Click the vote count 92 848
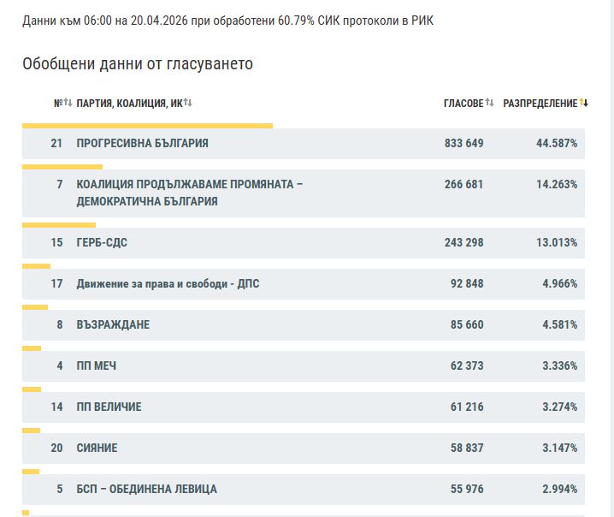Image resolution: width=614 pixels, height=517 pixels. [467, 283]
